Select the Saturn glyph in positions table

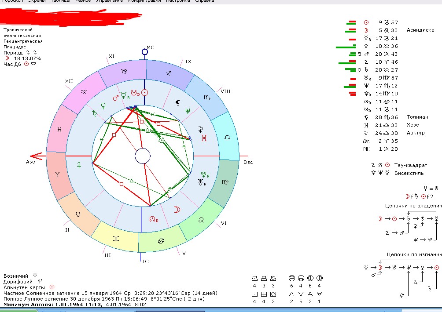tap(366, 70)
